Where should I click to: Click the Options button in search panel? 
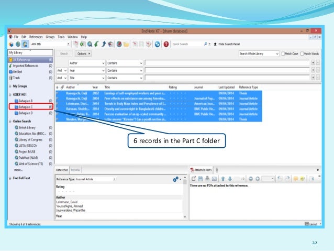pyautogui.click(x=83, y=54)
